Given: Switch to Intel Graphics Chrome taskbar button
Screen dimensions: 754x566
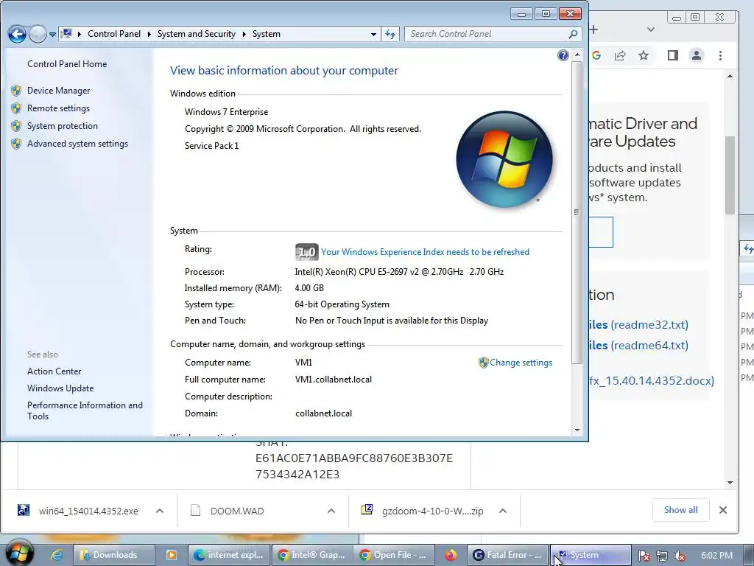Looking at the screenshot, I should 312,555.
